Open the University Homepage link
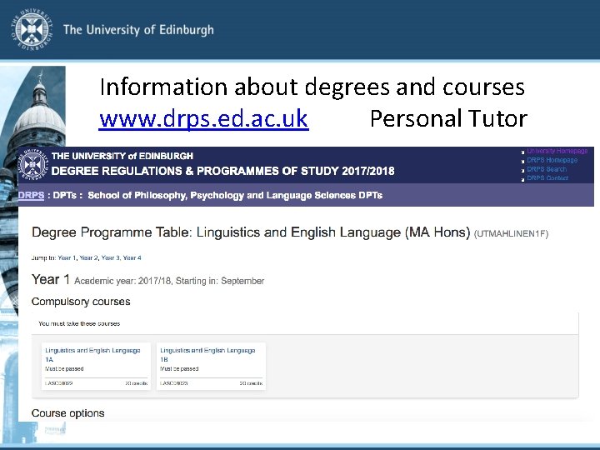 pos(557,151)
